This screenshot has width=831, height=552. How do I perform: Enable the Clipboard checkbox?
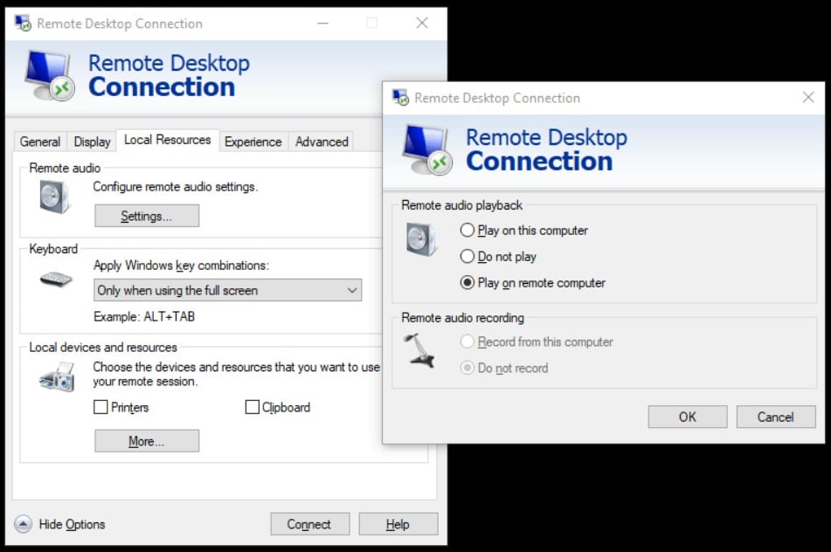[x=253, y=407]
